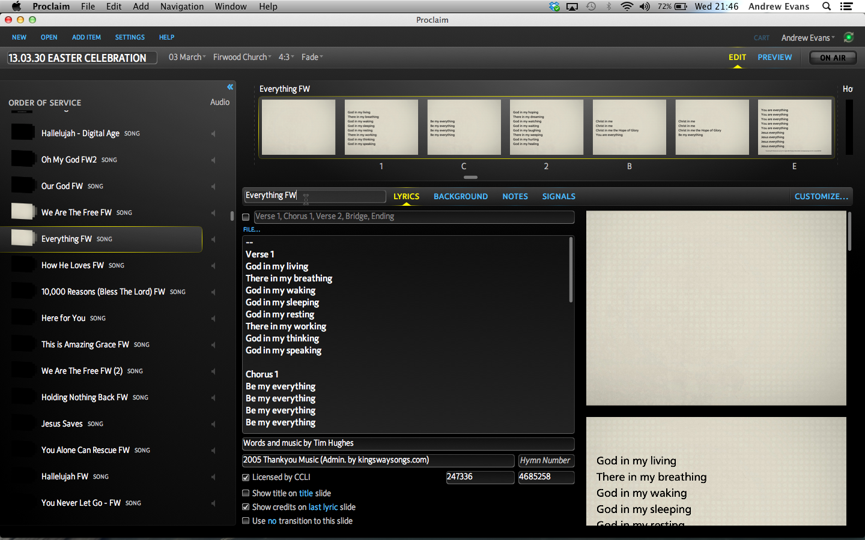Open the Navigation menu
Viewport: 865px width, 540px height.
click(x=182, y=7)
